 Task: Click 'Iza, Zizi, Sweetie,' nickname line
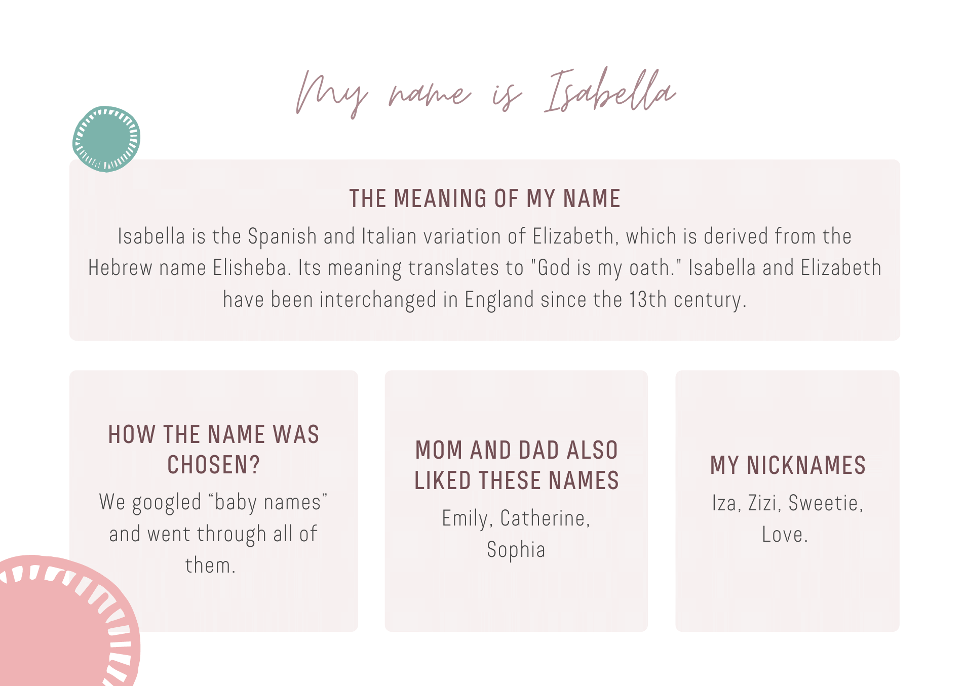788,503
